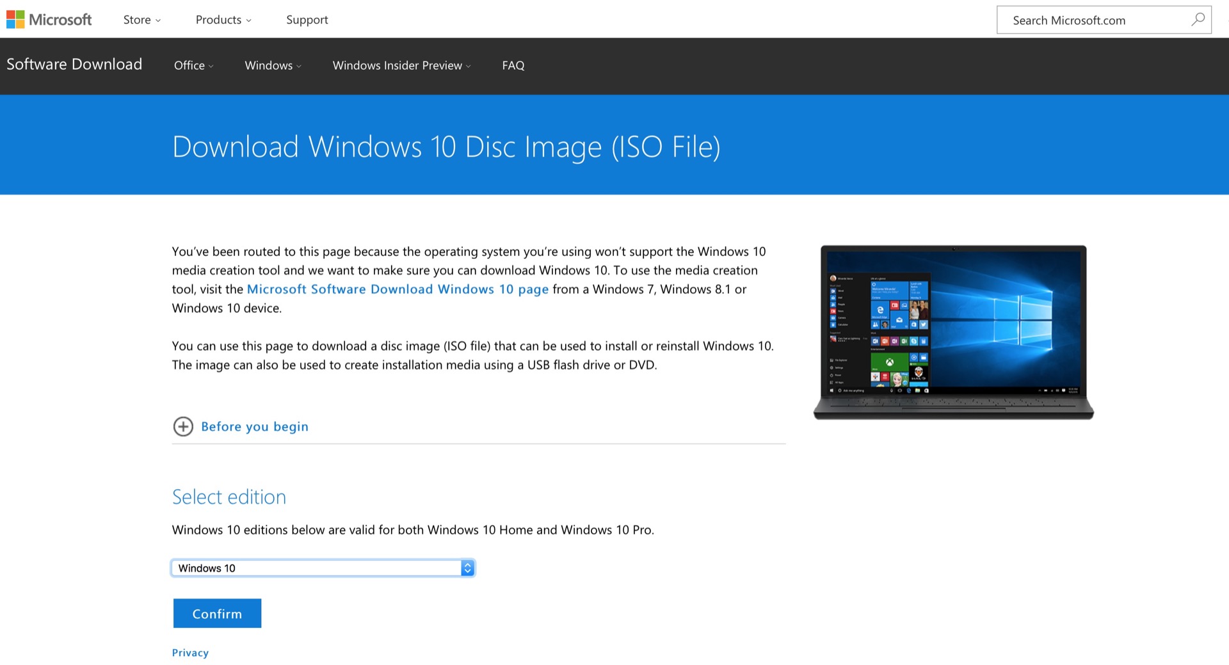This screenshot has height=665, width=1229.
Task: Click the Download Windows 10 Disc Image heading
Action: 446,147
